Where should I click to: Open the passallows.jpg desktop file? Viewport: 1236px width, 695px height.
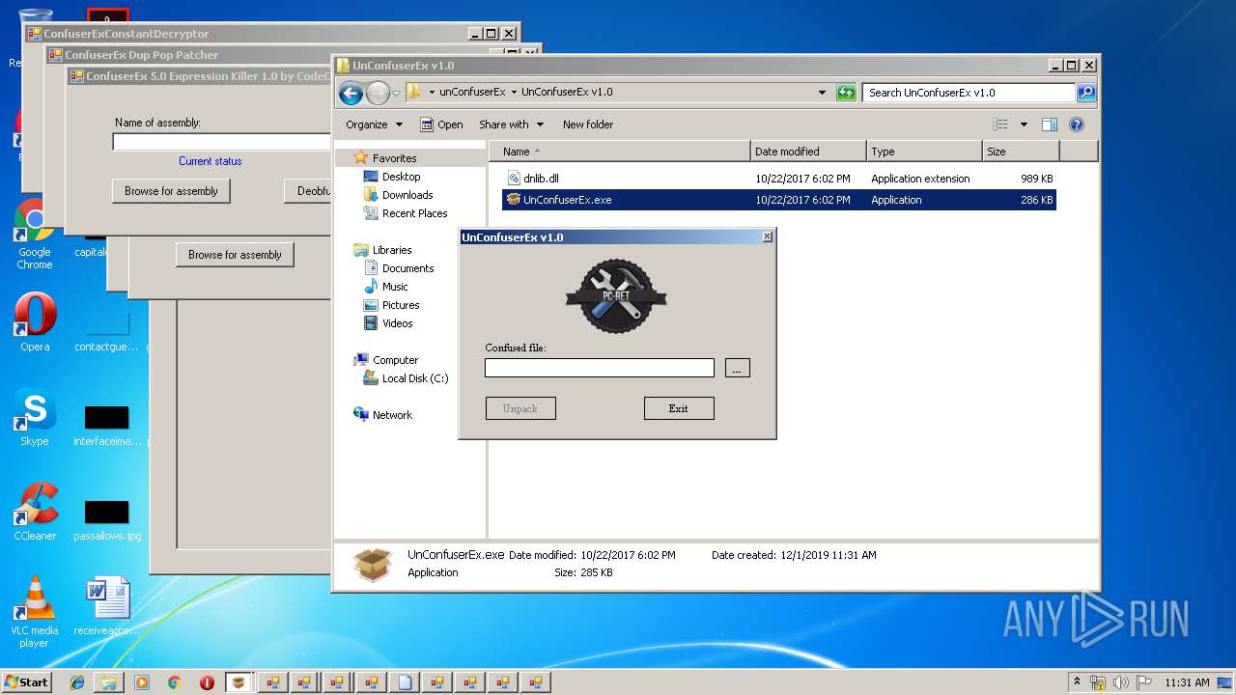107,520
